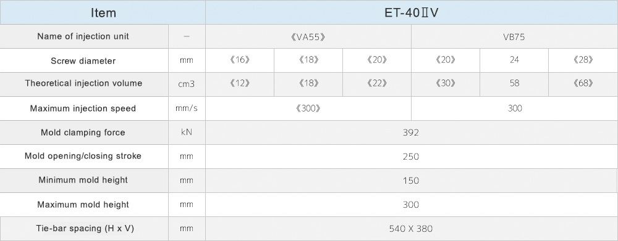Click the VB75 injection unit cell
618x241 pixels.
coord(514,37)
